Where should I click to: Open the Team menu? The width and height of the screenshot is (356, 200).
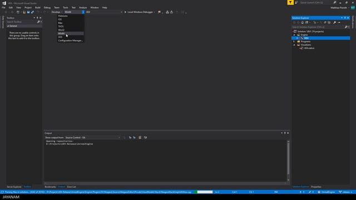(x=57, y=7)
